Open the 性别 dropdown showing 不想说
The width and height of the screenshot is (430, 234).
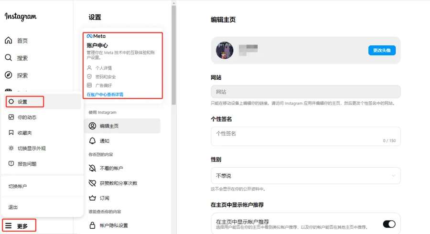(x=305, y=176)
